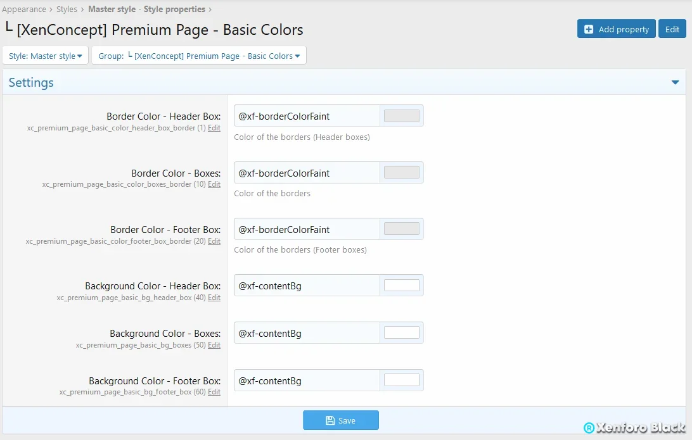Click the 'Background Color - Header Box:' label
Viewport: 692px width, 440px height.
153,286
